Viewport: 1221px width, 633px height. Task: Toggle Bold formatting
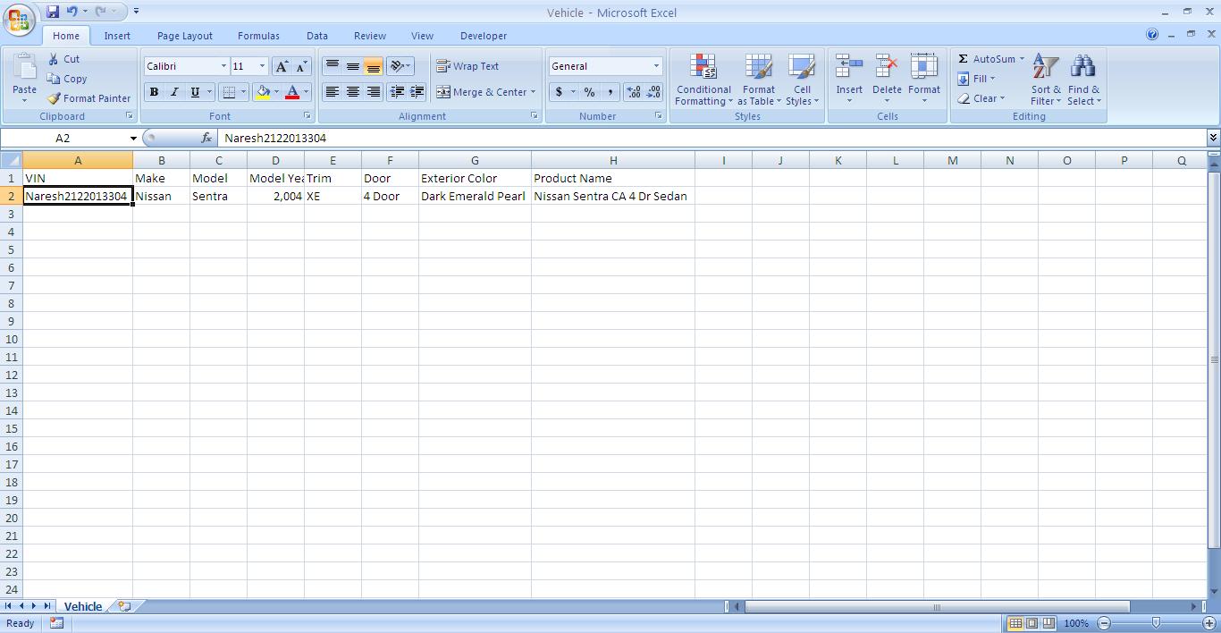154,92
